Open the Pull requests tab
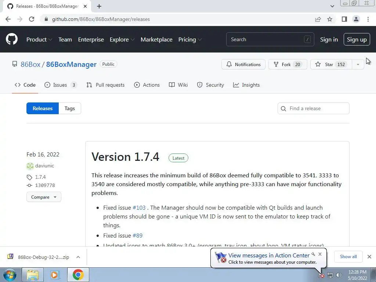376x282 pixels. click(x=105, y=85)
